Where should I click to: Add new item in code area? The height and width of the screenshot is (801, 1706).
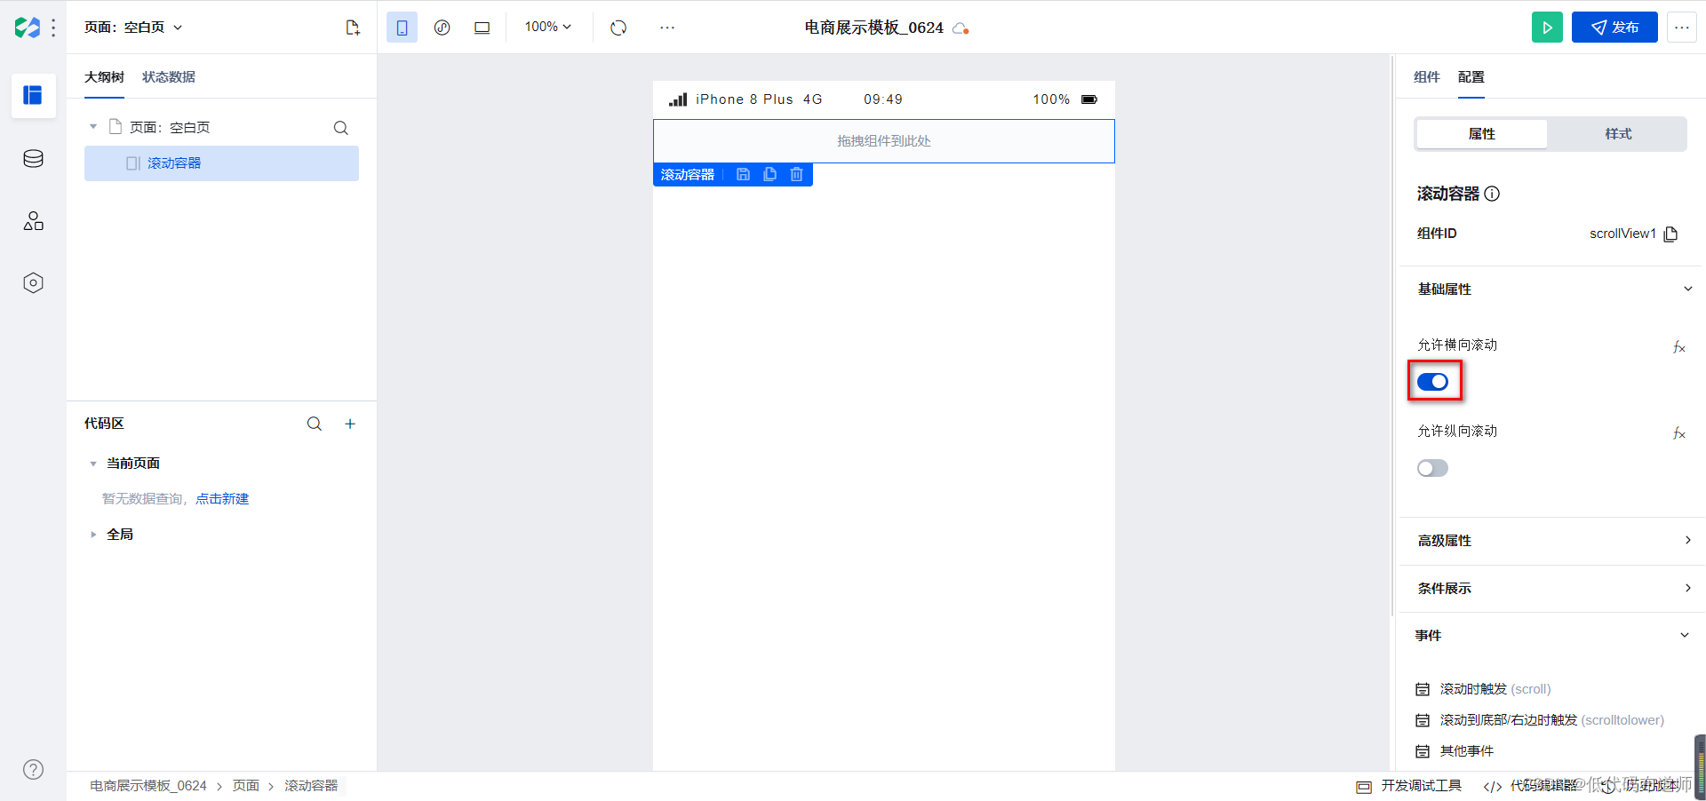click(x=350, y=424)
